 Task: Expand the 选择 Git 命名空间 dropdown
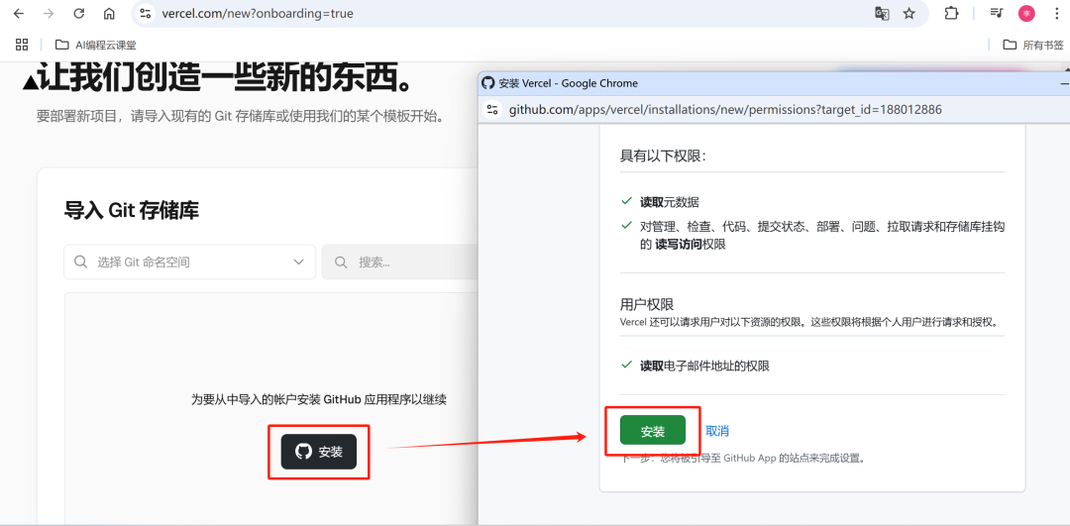coord(189,262)
